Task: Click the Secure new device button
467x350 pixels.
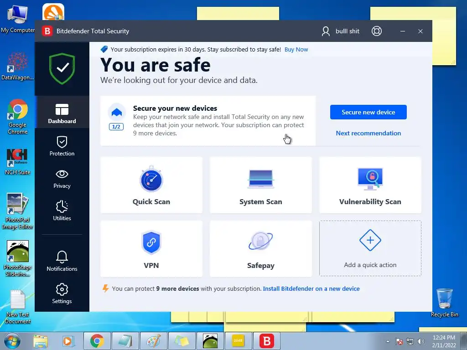Action: (368, 112)
